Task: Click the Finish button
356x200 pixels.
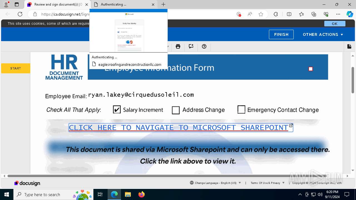Action: 281,34
